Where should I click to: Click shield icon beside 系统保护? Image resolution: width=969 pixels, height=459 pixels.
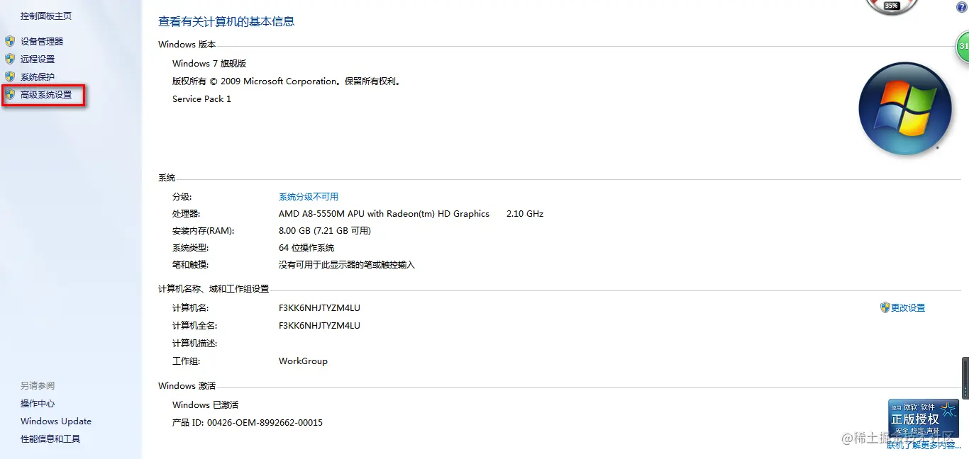pyautogui.click(x=10, y=76)
